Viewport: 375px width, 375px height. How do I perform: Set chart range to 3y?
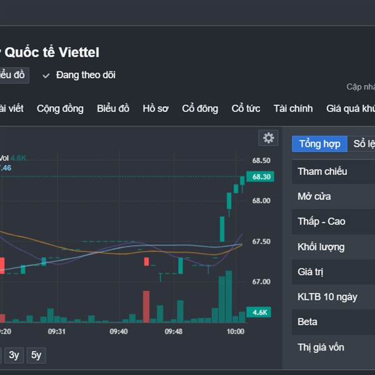click(x=14, y=355)
